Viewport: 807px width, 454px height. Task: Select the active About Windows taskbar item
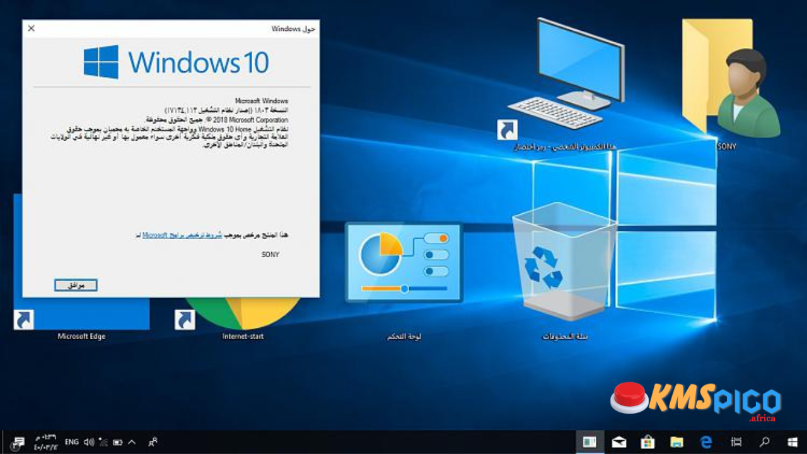(589, 442)
